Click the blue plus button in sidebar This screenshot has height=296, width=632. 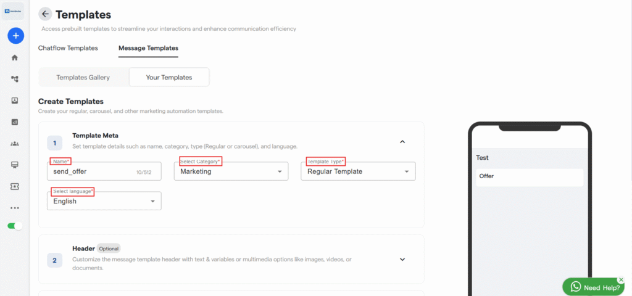(15, 36)
